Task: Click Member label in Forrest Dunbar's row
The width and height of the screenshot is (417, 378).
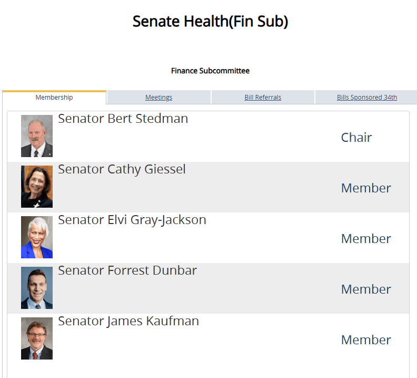Action: (366, 289)
